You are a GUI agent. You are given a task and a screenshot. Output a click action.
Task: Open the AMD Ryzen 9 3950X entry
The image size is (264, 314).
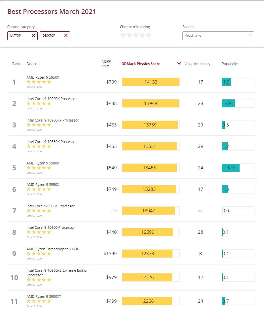(43, 185)
